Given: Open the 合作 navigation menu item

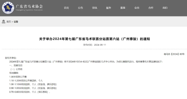Looking at the screenshot, I should pos(151,8).
